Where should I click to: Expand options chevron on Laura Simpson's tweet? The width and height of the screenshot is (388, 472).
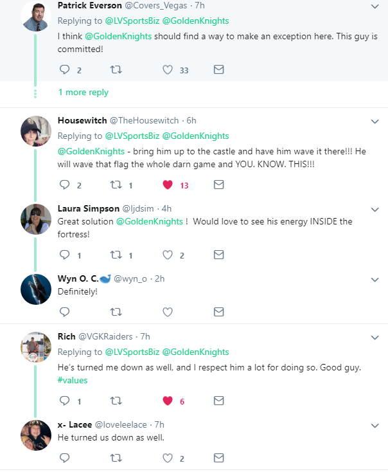point(375,209)
